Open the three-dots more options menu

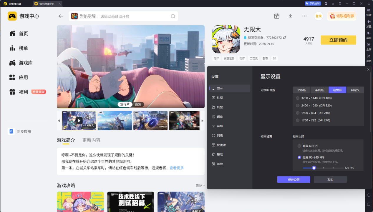[x=304, y=16]
